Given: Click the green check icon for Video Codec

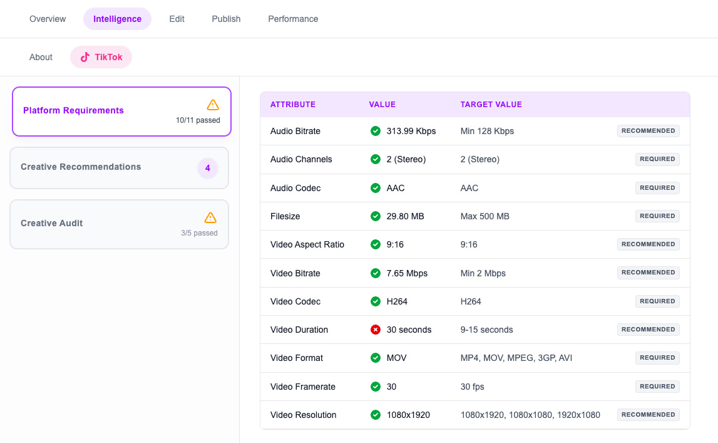Looking at the screenshot, I should 376,301.
